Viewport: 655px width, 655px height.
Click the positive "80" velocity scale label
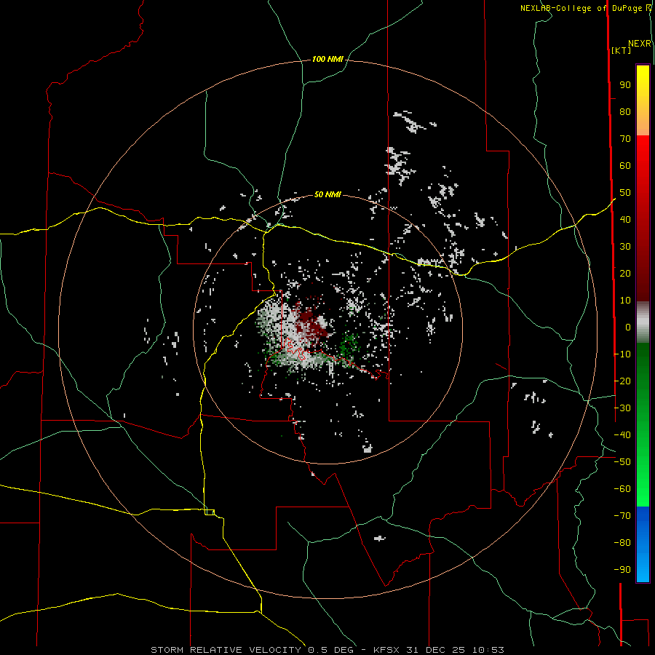(625, 112)
